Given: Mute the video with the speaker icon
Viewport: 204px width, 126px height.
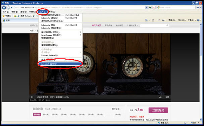Looking at the screenshot, I should coord(160,97).
